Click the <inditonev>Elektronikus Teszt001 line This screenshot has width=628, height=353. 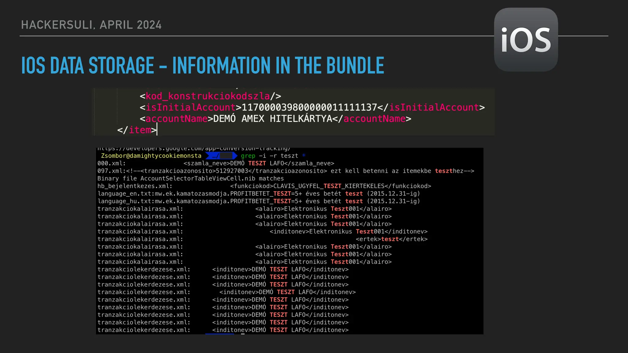click(262, 232)
